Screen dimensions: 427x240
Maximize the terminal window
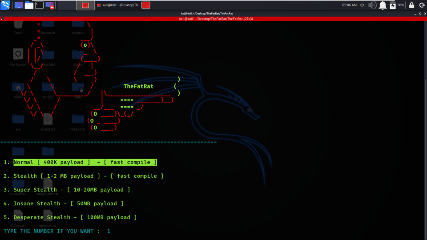point(420,14)
